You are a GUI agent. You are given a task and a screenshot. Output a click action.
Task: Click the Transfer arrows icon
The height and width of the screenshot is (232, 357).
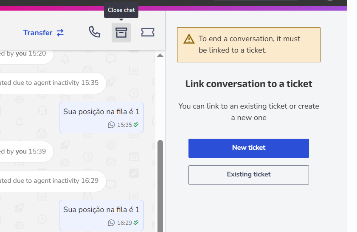60,33
